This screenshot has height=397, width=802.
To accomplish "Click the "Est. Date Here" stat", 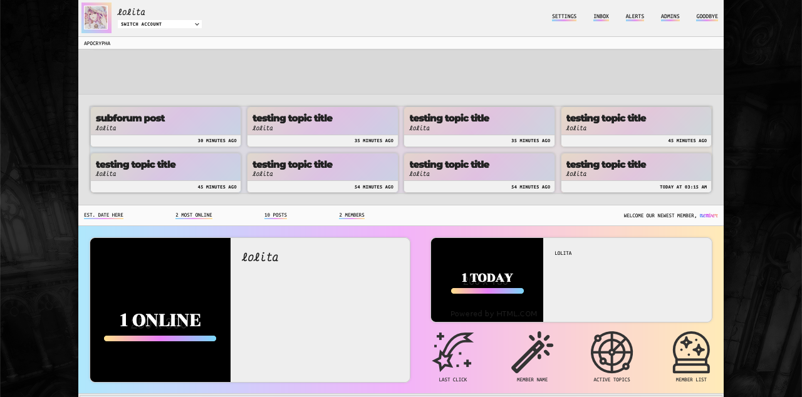I will tap(103, 215).
